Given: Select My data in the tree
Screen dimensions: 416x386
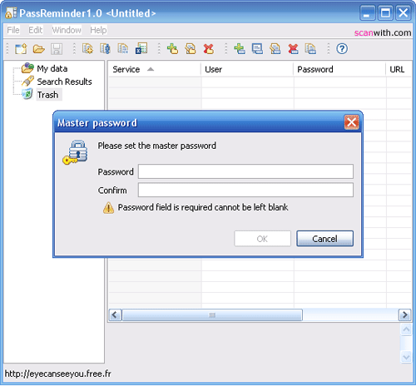Looking at the screenshot, I should click(x=52, y=68).
